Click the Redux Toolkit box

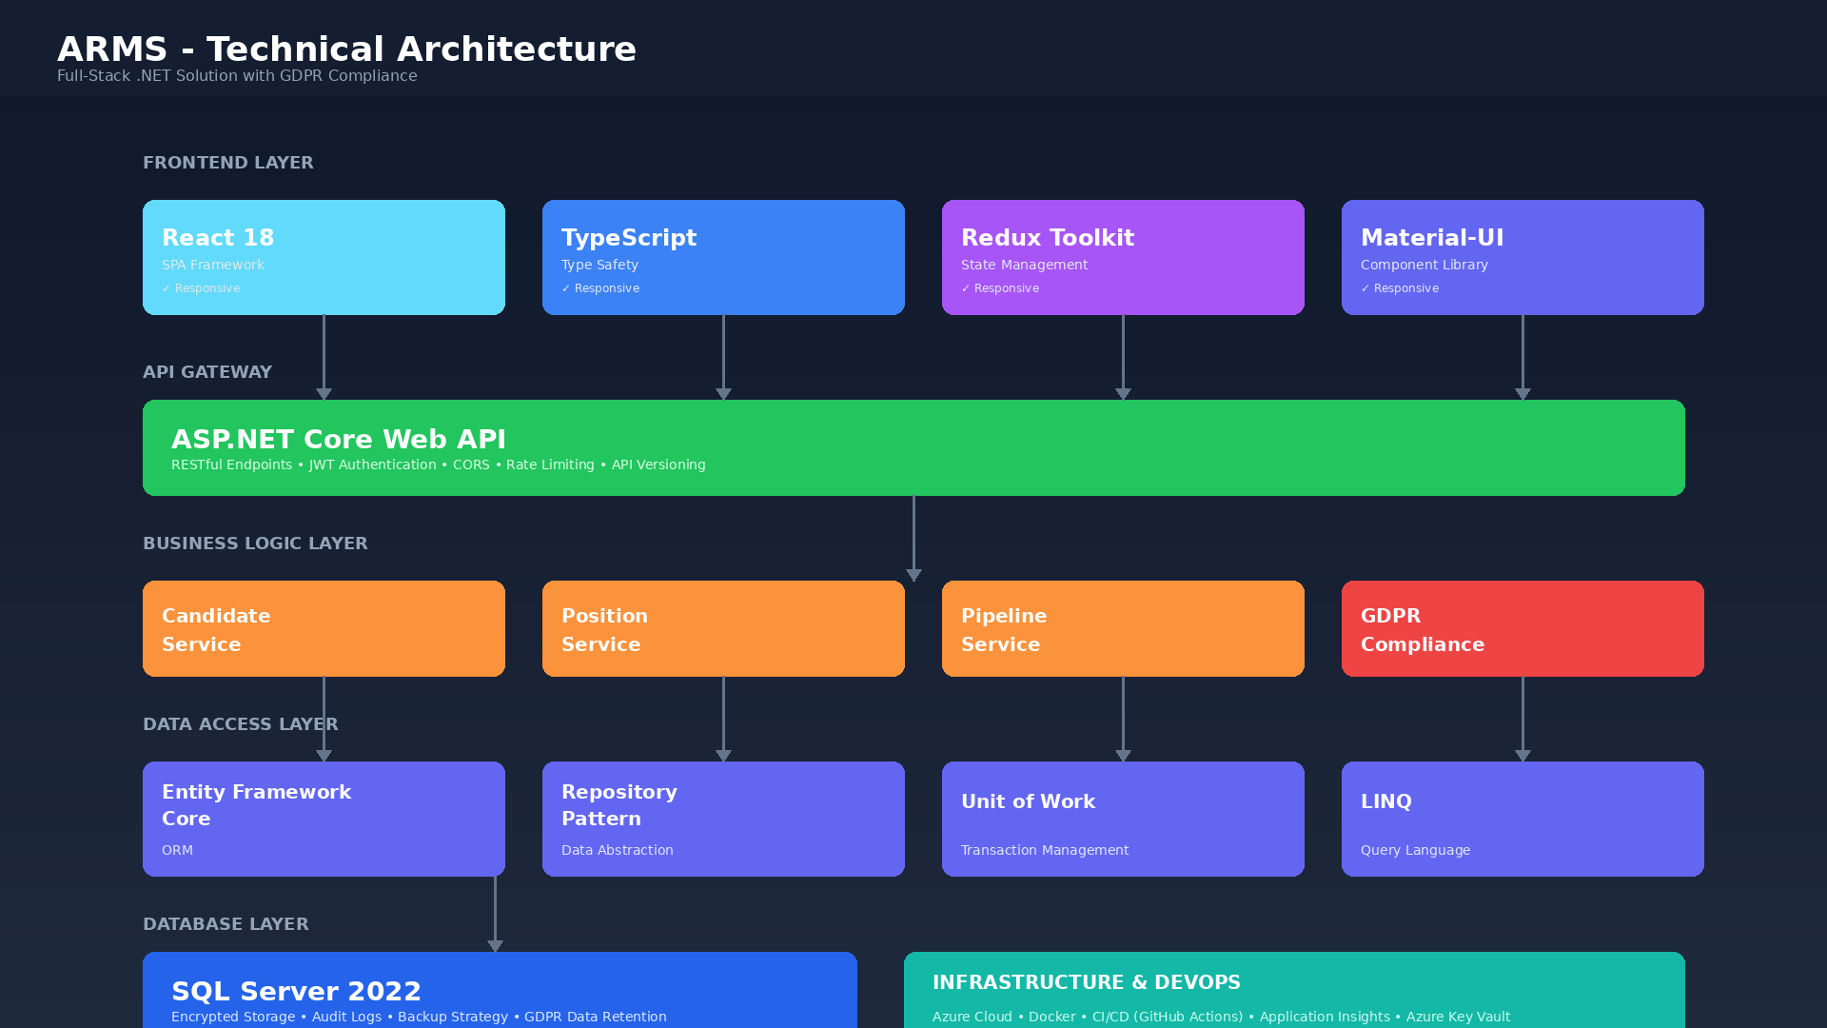pos(1123,257)
